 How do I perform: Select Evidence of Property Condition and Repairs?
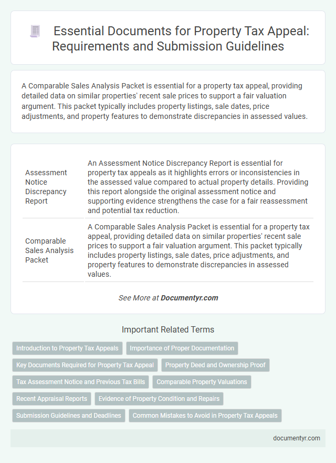coord(159,399)
